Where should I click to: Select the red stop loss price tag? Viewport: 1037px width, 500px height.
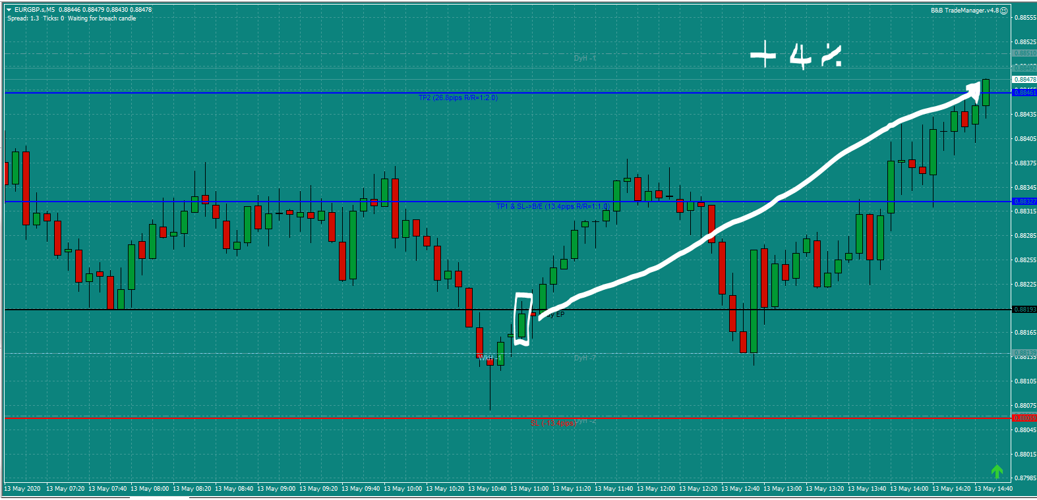click(1024, 418)
